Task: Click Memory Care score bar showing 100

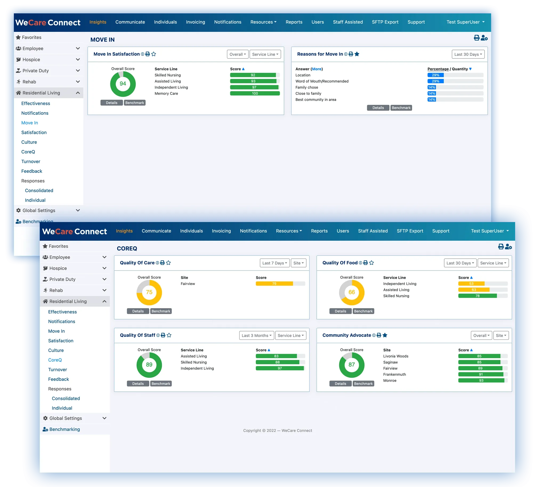Action: click(x=255, y=93)
